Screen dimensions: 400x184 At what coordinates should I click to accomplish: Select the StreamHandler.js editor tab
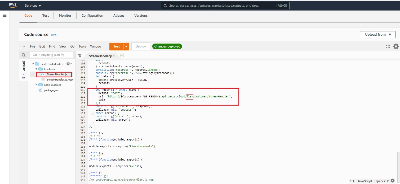(100, 56)
